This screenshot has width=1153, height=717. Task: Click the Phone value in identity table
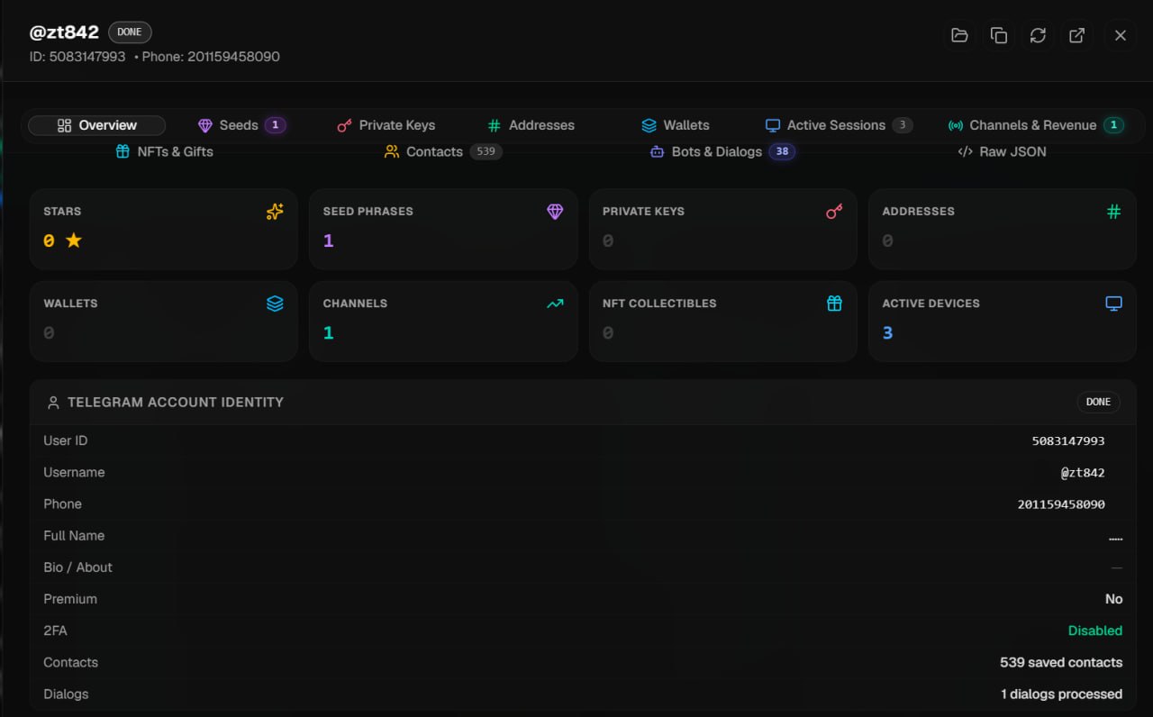[x=1061, y=504]
